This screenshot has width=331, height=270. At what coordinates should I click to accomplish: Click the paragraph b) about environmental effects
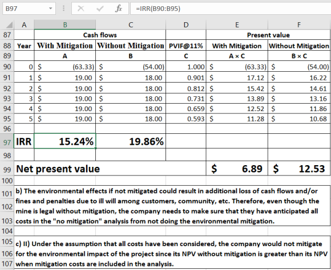coord(172,206)
